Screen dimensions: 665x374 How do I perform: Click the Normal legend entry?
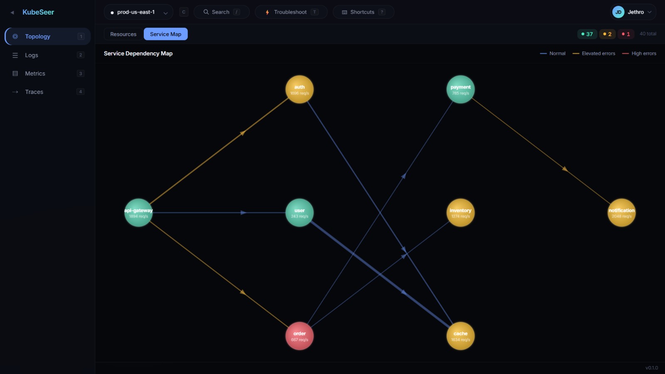click(x=552, y=54)
